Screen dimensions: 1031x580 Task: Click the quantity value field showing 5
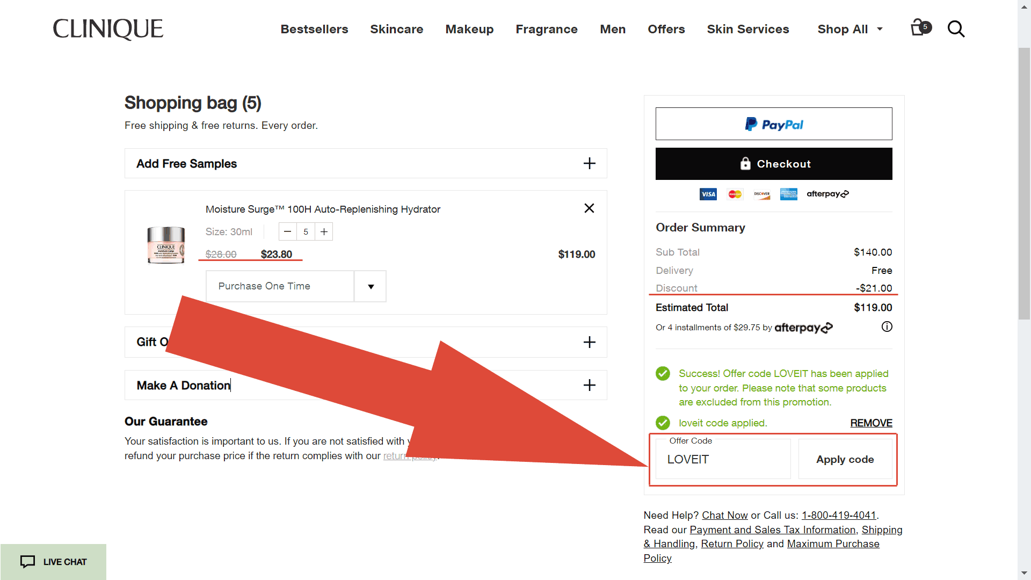[306, 231]
